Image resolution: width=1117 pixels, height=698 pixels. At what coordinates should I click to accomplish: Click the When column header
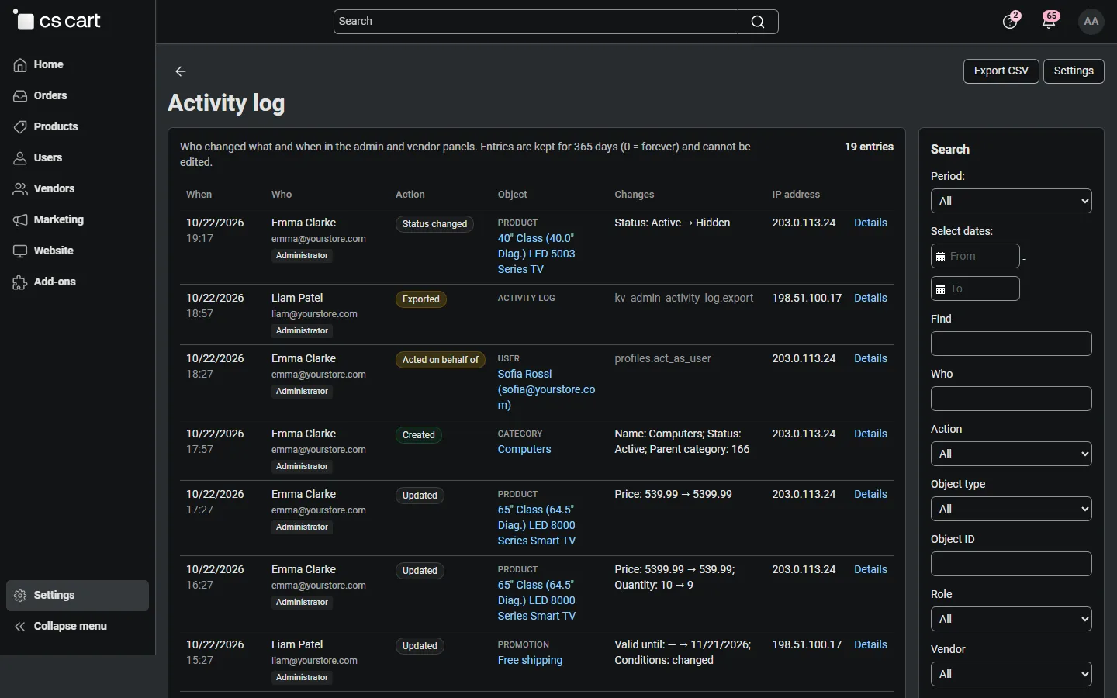click(199, 195)
